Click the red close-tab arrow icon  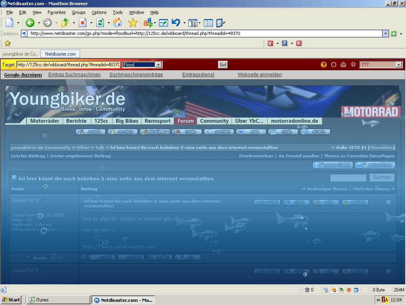pos(270,43)
